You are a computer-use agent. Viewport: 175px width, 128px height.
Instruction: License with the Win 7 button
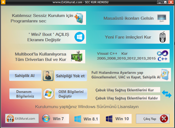55,119
